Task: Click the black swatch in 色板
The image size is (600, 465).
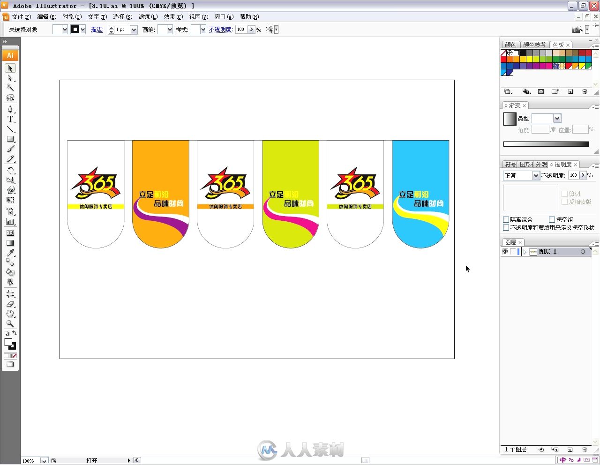Action: 523,53
